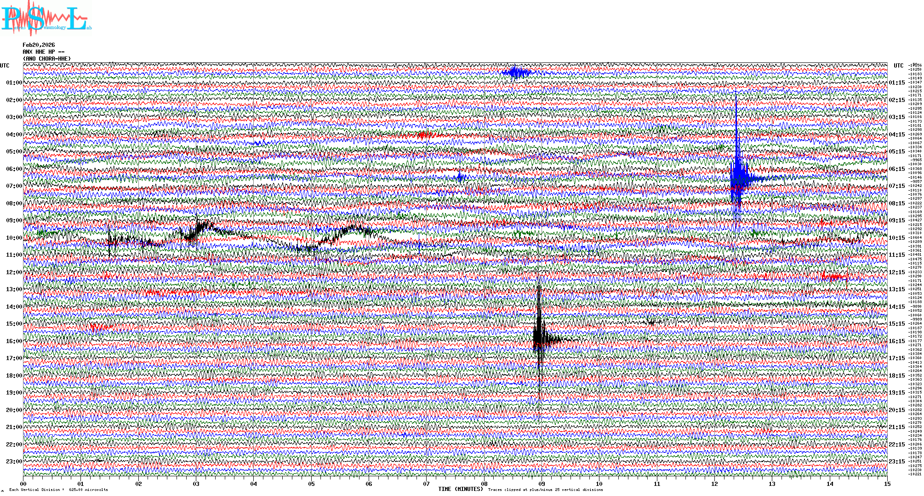Click the 16:00 hour label on left
The image size is (924, 496).
point(14,341)
